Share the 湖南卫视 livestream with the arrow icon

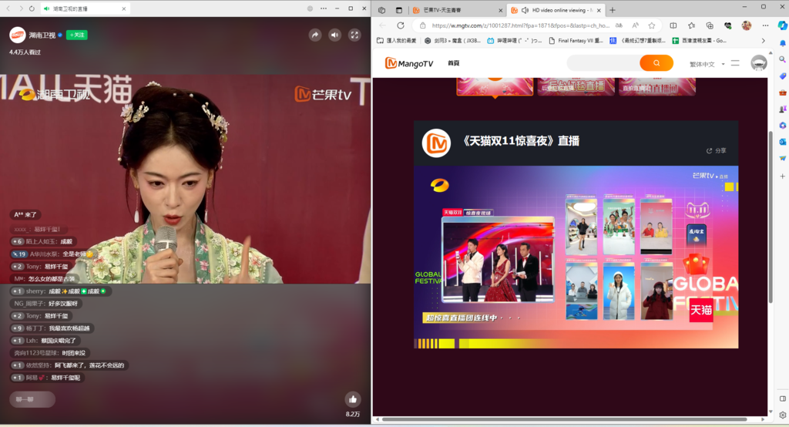[x=315, y=35]
